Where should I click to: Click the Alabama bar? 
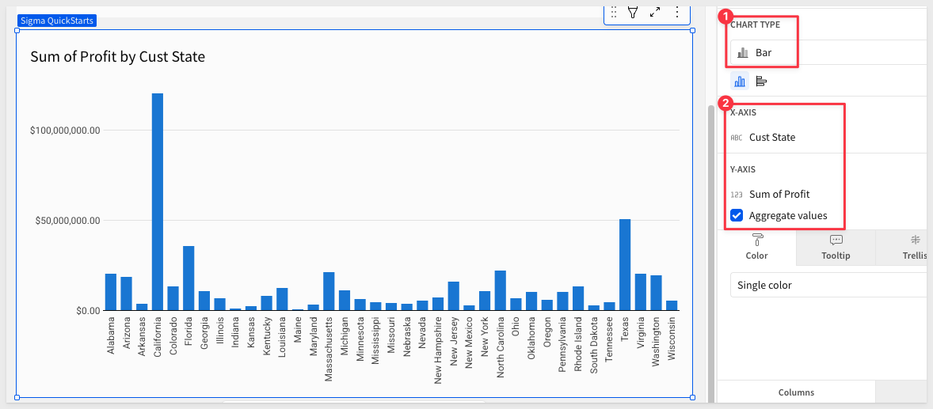[111, 292]
